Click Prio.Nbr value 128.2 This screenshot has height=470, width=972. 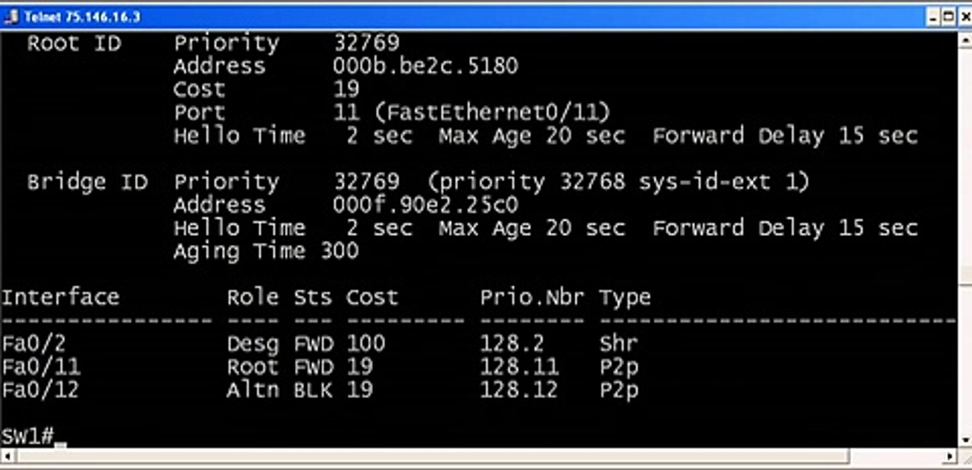(512, 343)
